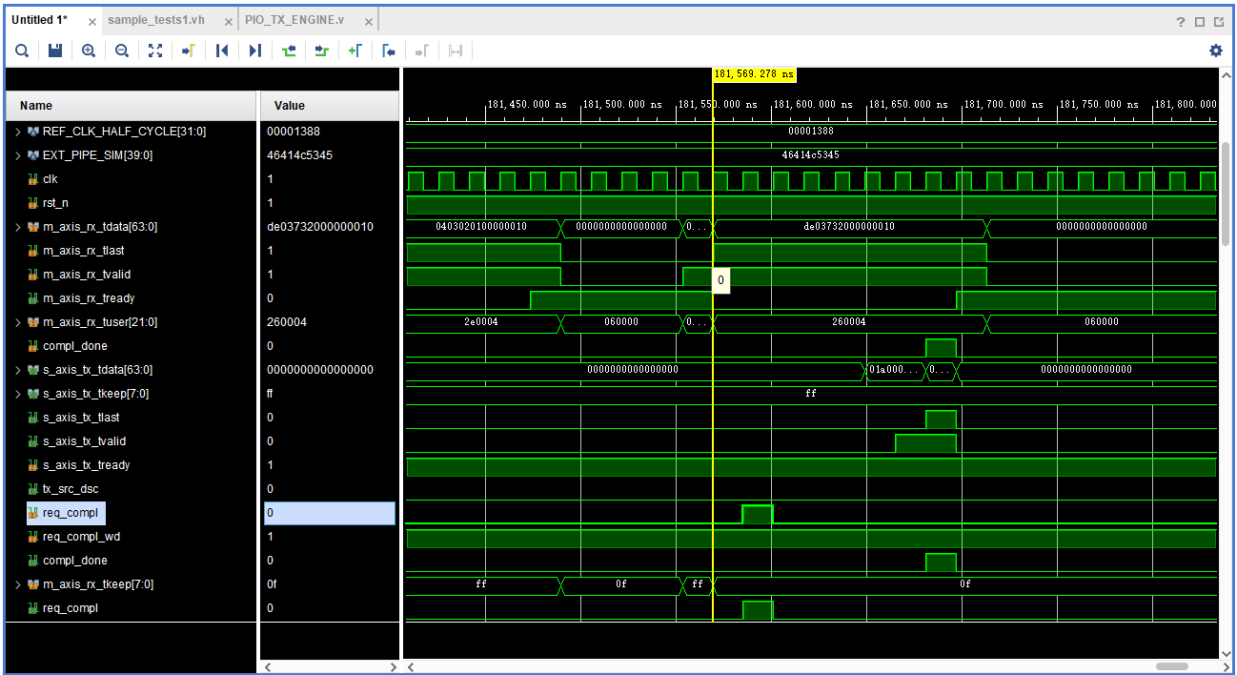Close the Untitled 1* tab

(91, 21)
